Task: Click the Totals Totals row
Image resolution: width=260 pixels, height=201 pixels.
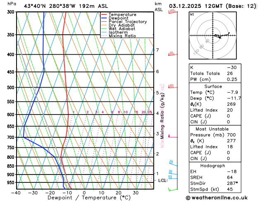Action: click(215, 73)
